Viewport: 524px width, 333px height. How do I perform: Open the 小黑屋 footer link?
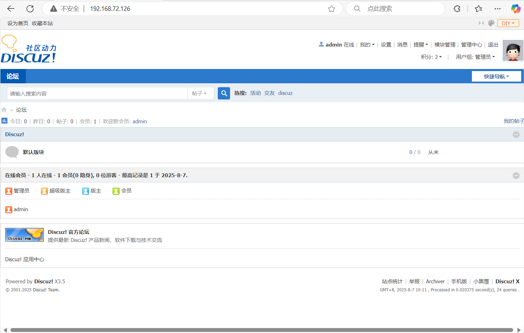click(x=481, y=281)
